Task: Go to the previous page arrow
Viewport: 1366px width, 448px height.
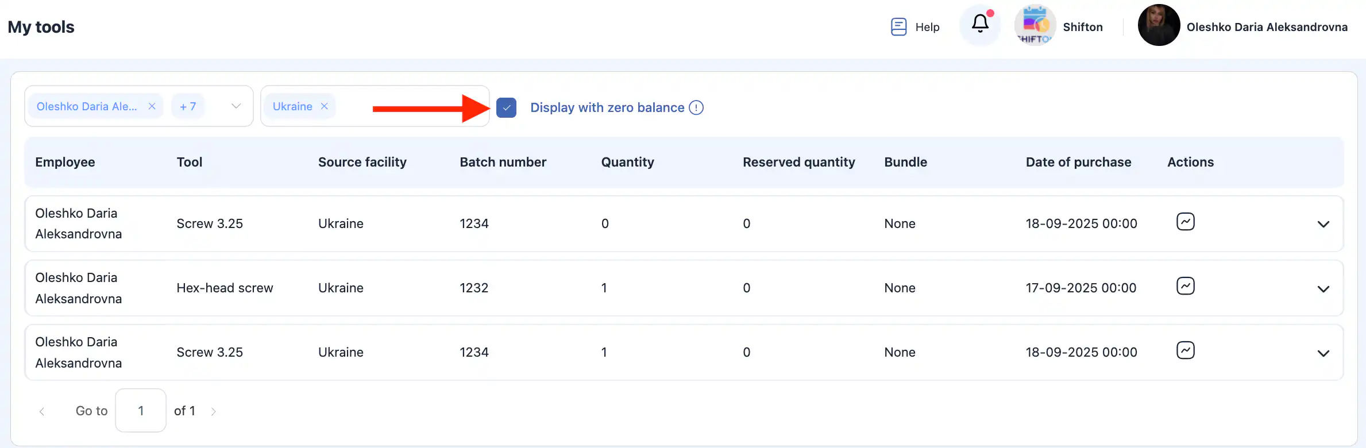Action: point(42,411)
